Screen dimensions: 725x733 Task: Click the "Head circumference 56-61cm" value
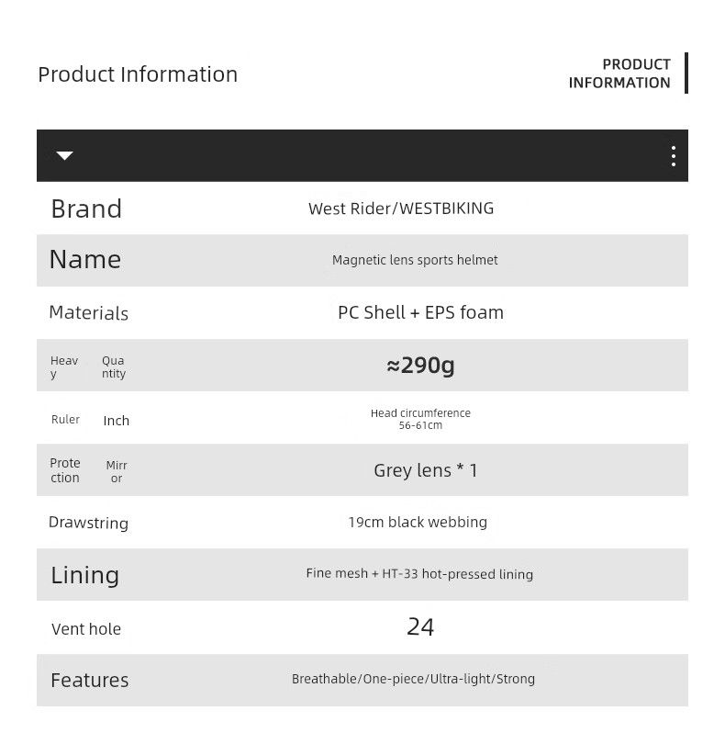420,419
